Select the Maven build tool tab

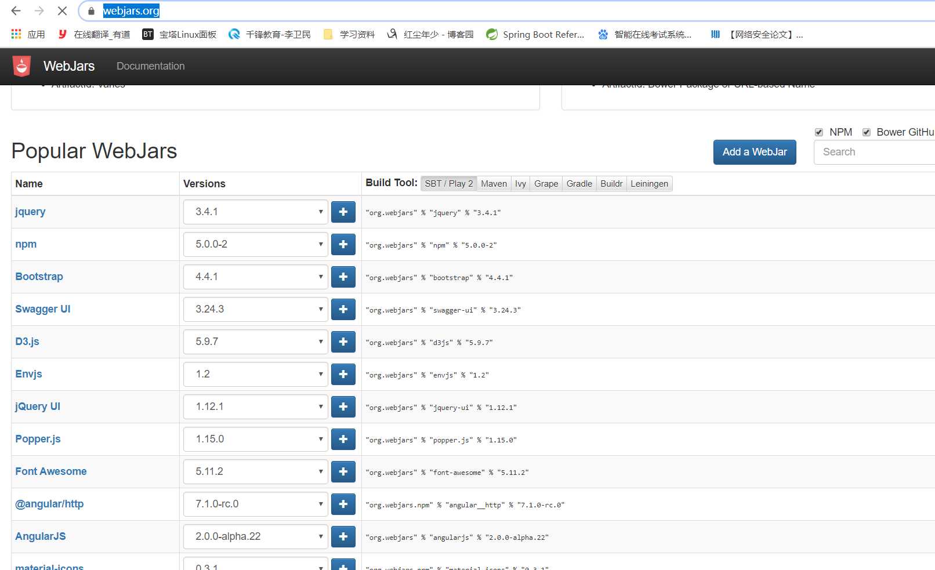[x=494, y=184]
